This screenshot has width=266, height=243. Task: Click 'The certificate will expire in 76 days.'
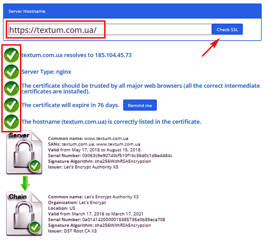(x=70, y=105)
